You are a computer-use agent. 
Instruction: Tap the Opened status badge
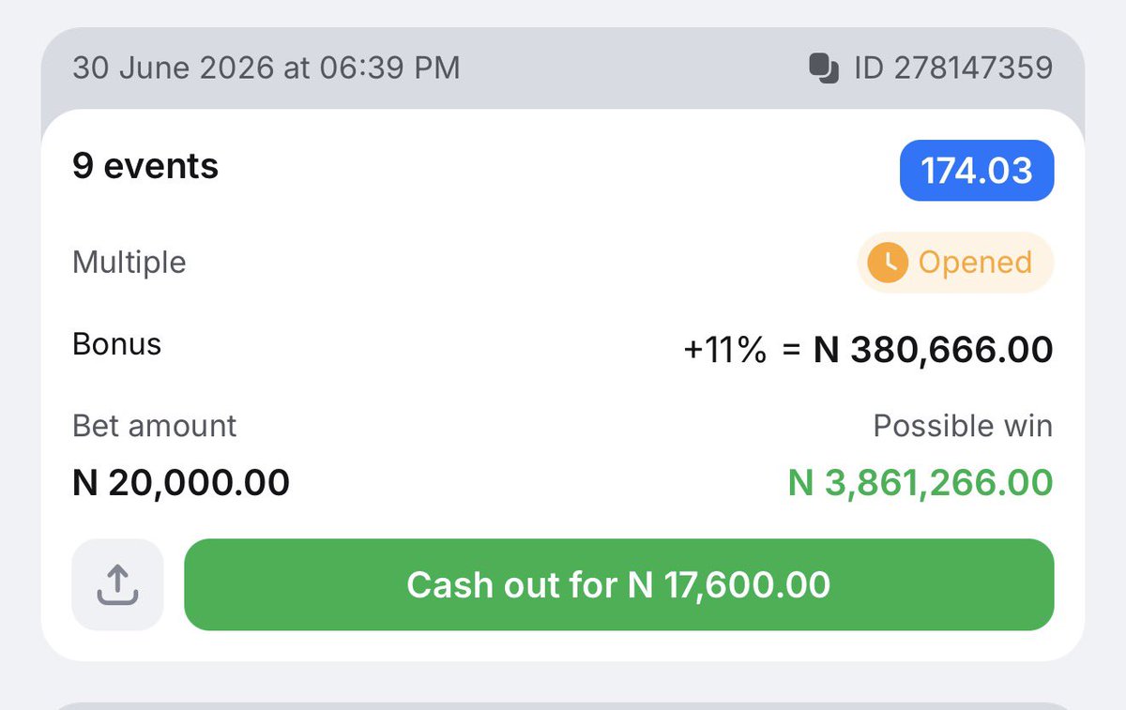pyautogui.click(x=955, y=263)
